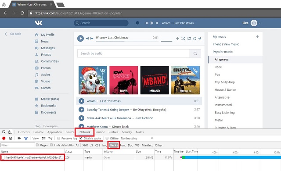281x171 pixels.
Task: Click the DevTools inspect element icon
Action: (x=4, y=132)
